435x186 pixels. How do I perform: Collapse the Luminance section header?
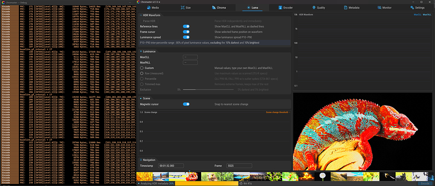tap(147, 51)
